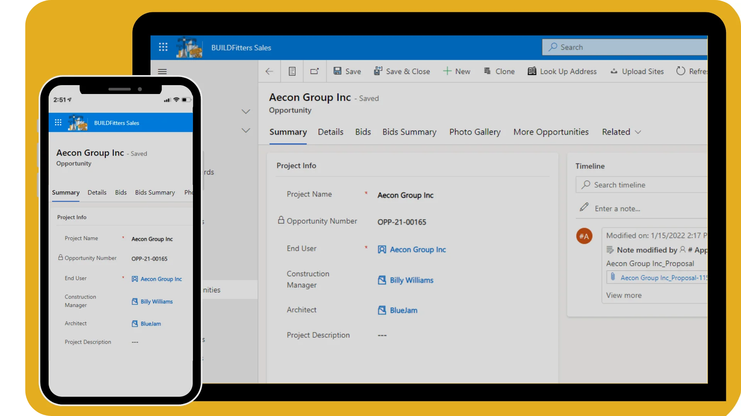The width and height of the screenshot is (741, 416).
Task: Open the Photo Gallery tab
Action: tap(475, 132)
